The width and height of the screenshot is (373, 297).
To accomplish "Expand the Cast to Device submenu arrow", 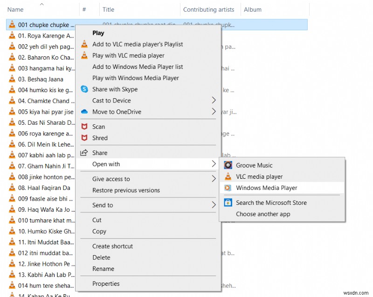I will (214, 101).
